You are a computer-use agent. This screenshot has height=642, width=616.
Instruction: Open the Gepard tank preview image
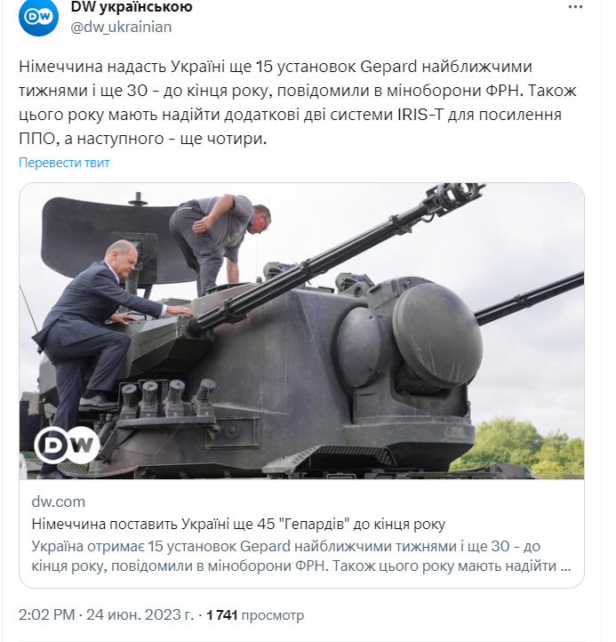(x=301, y=331)
